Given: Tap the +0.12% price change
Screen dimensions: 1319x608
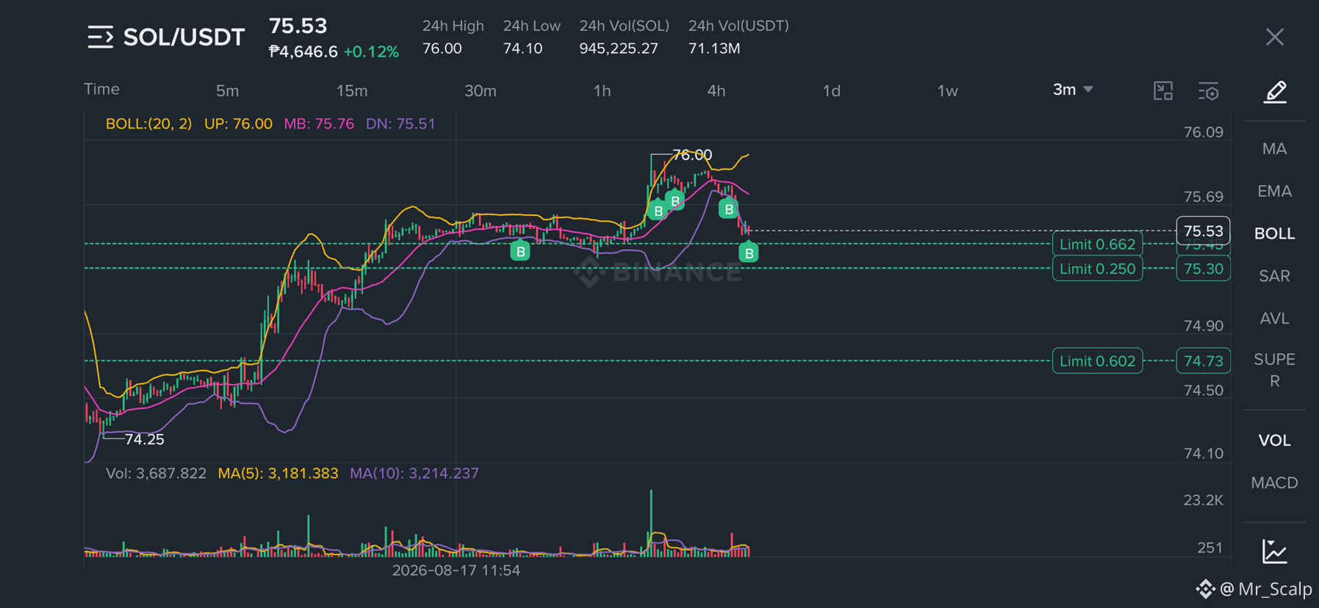Looking at the screenshot, I should click(371, 52).
